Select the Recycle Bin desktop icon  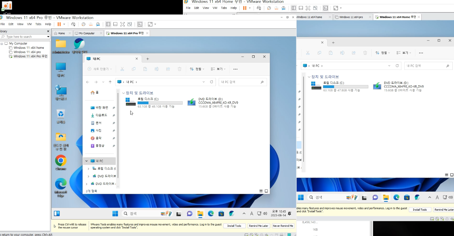(61, 116)
